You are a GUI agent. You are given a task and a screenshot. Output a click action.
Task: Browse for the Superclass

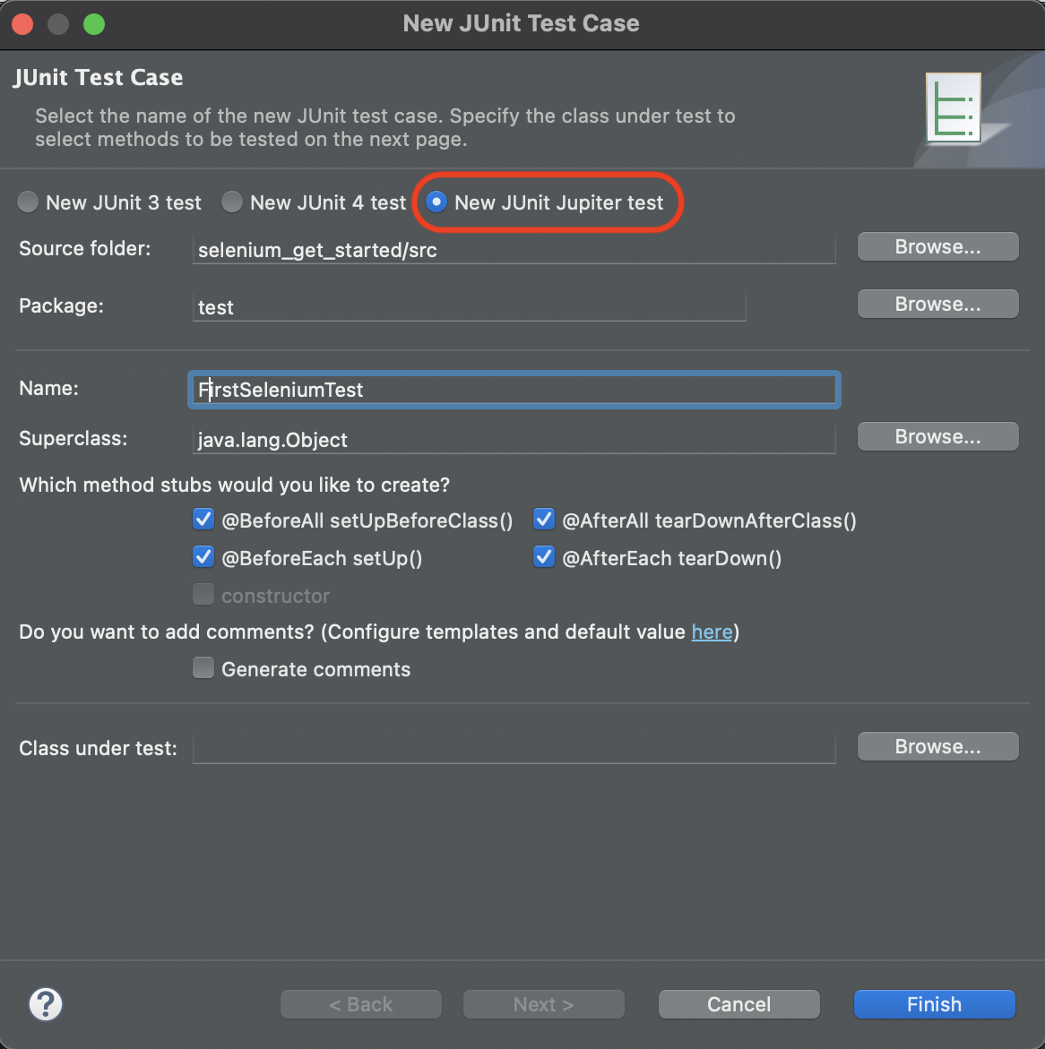click(937, 437)
